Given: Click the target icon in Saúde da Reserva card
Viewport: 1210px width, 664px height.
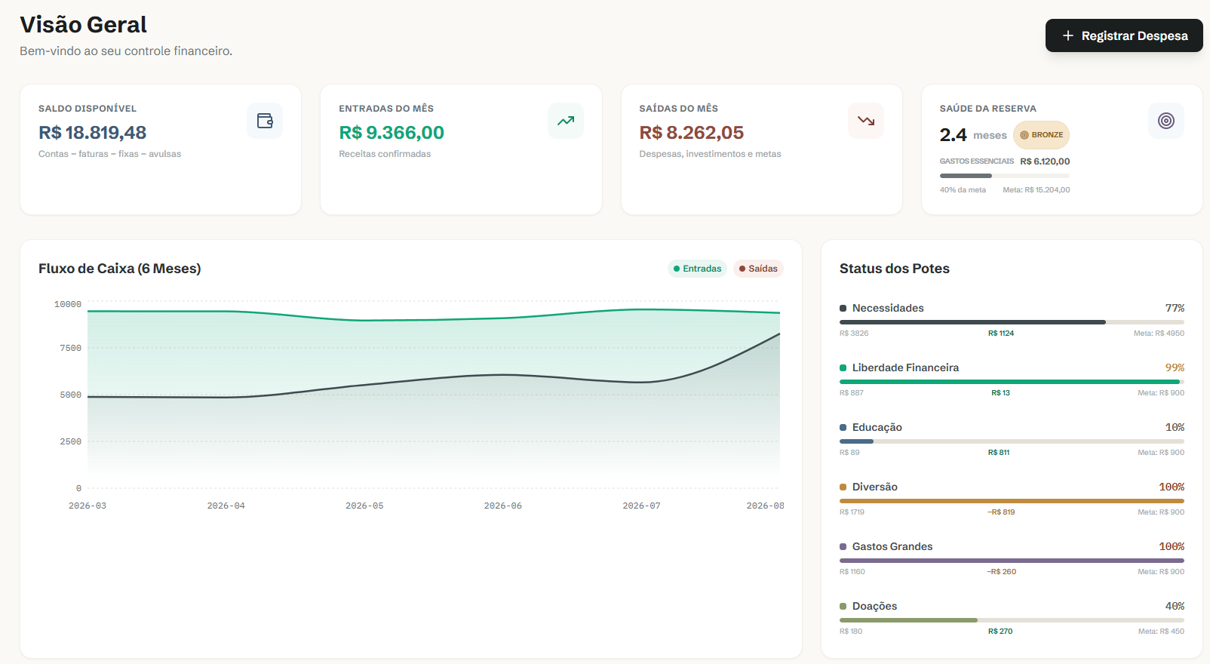Looking at the screenshot, I should tap(1166, 121).
